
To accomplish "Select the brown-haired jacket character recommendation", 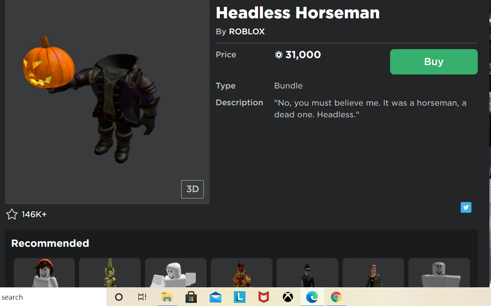I will (x=373, y=273).
